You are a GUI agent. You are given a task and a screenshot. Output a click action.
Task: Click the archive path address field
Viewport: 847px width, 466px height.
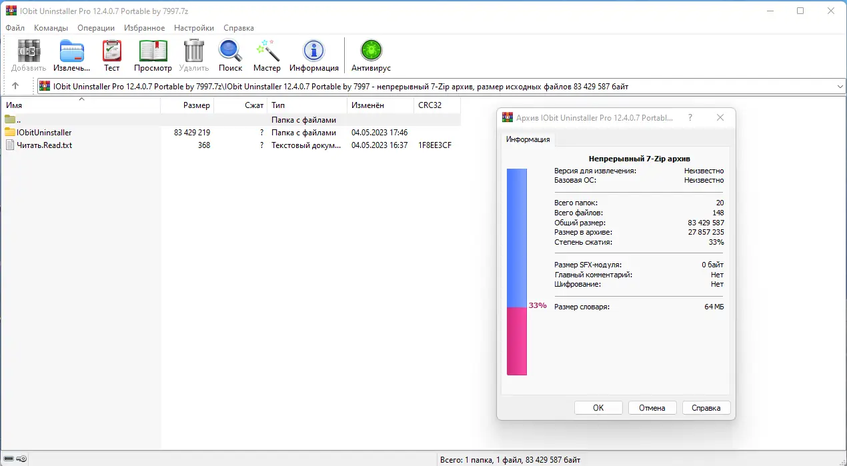pos(440,86)
